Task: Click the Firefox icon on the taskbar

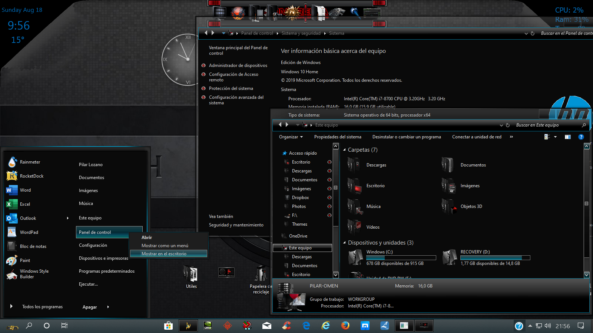Action: (345, 326)
